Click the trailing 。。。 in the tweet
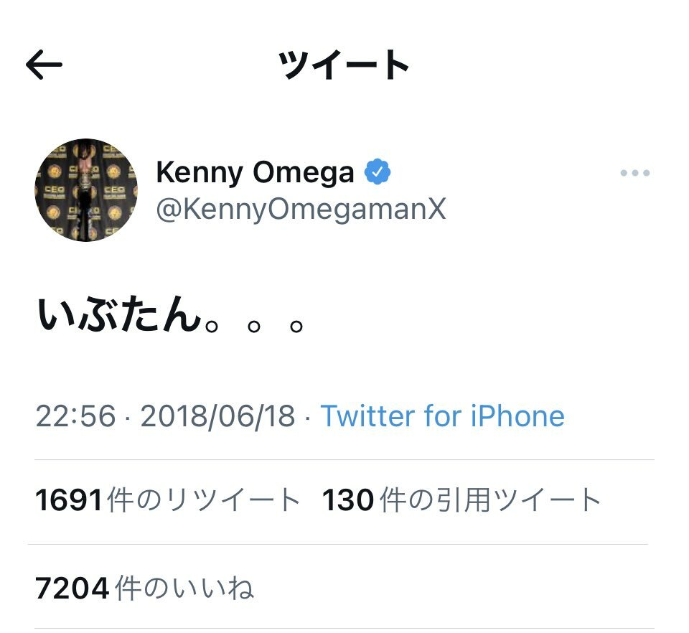Viewport: 689px width, 633px height. click(x=256, y=324)
